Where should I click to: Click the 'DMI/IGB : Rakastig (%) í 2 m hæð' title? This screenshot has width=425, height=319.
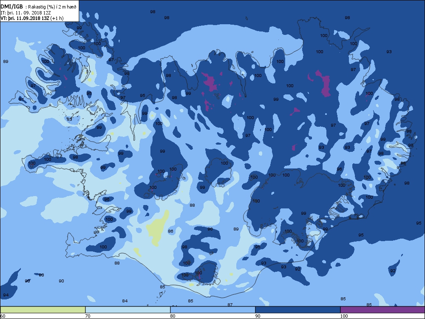click(x=39, y=7)
